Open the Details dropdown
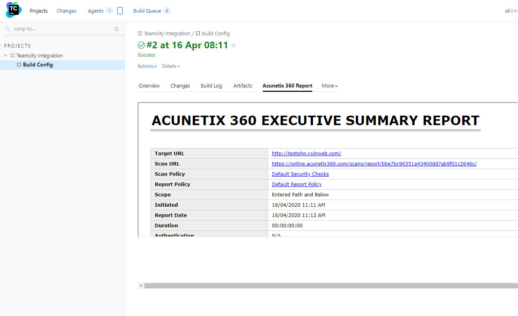This screenshot has width=518, height=316. (x=171, y=66)
